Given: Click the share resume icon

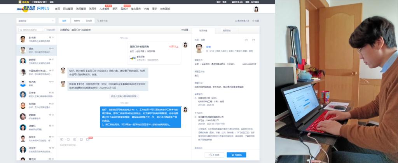Looking at the screenshot, I should click(x=253, y=40).
